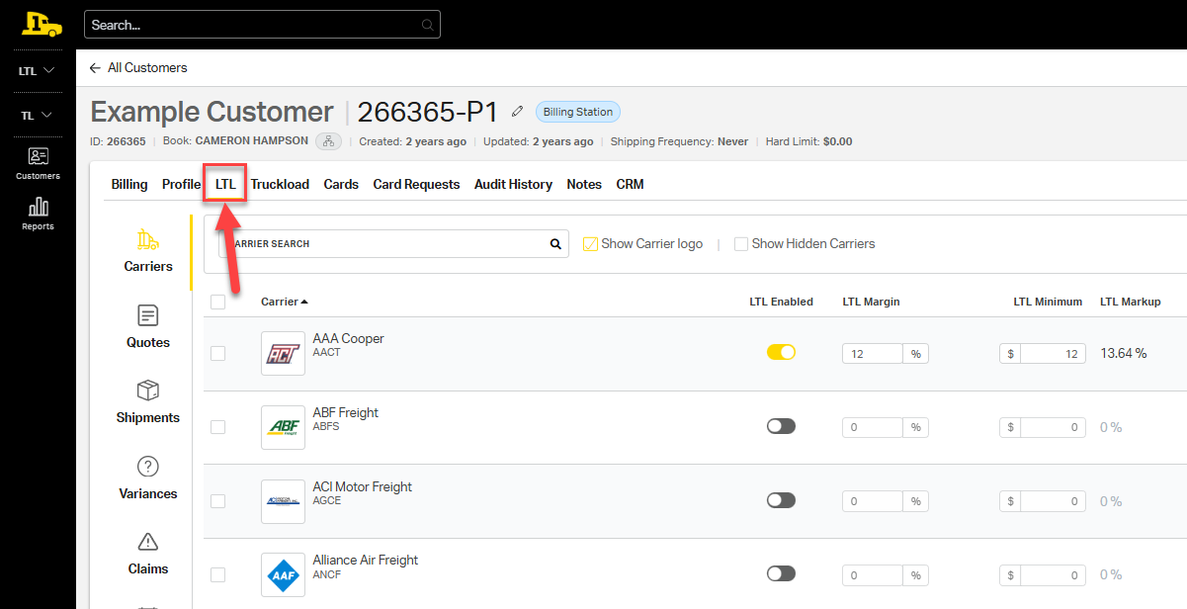1187x609 pixels.
Task: Click the ABF Freight carrier name
Action: pyautogui.click(x=346, y=412)
